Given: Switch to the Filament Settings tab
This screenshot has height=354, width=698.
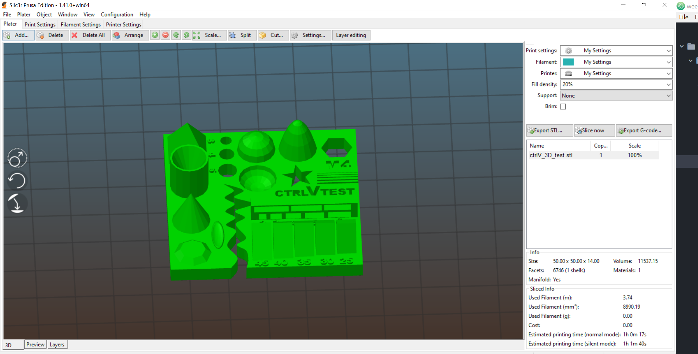Looking at the screenshot, I should 81,25.
